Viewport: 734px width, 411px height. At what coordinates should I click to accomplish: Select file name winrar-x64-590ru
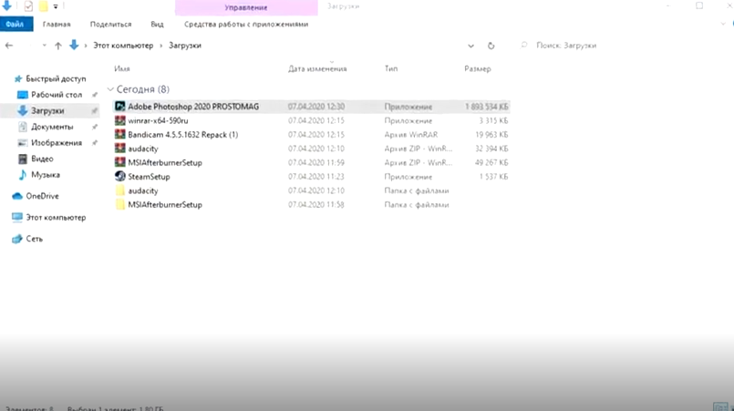tap(159, 121)
